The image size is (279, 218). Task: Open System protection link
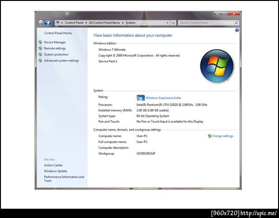[x=56, y=54]
